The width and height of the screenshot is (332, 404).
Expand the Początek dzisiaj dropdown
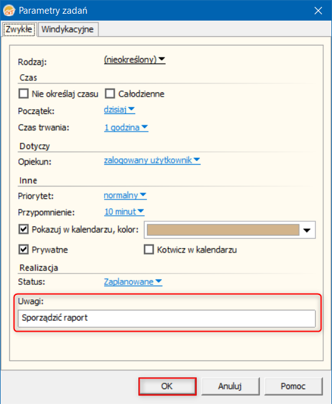119,110
